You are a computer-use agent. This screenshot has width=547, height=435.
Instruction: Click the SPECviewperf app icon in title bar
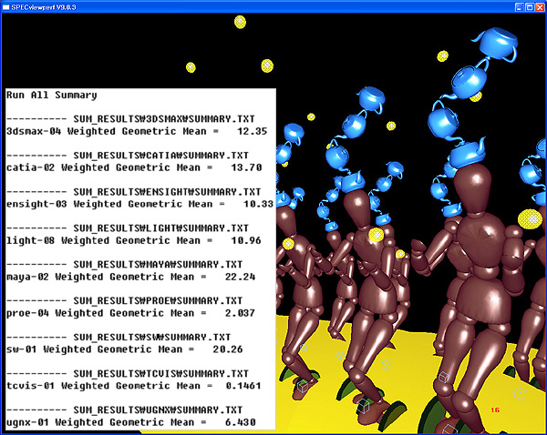tap(8, 7)
